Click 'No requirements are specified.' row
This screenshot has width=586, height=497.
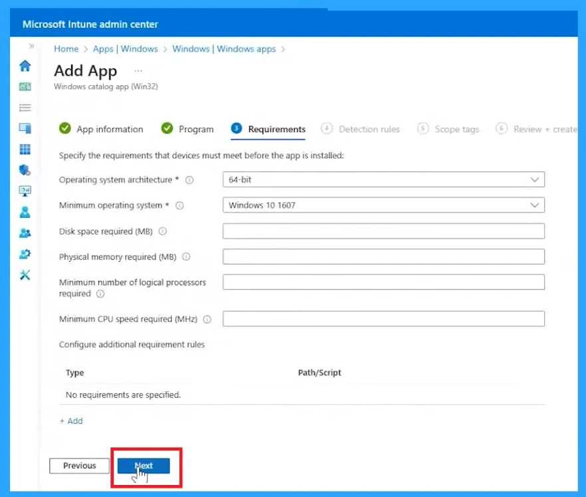tap(302, 395)
